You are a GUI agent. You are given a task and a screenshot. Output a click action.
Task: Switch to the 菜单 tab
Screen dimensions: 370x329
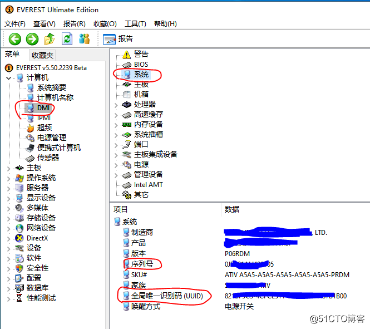point(12,55)
